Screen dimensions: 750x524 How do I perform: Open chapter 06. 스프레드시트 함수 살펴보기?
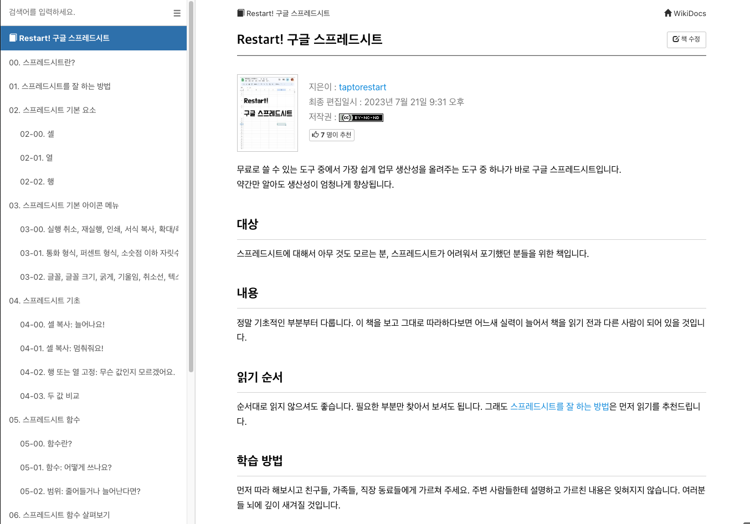[94, 515]
